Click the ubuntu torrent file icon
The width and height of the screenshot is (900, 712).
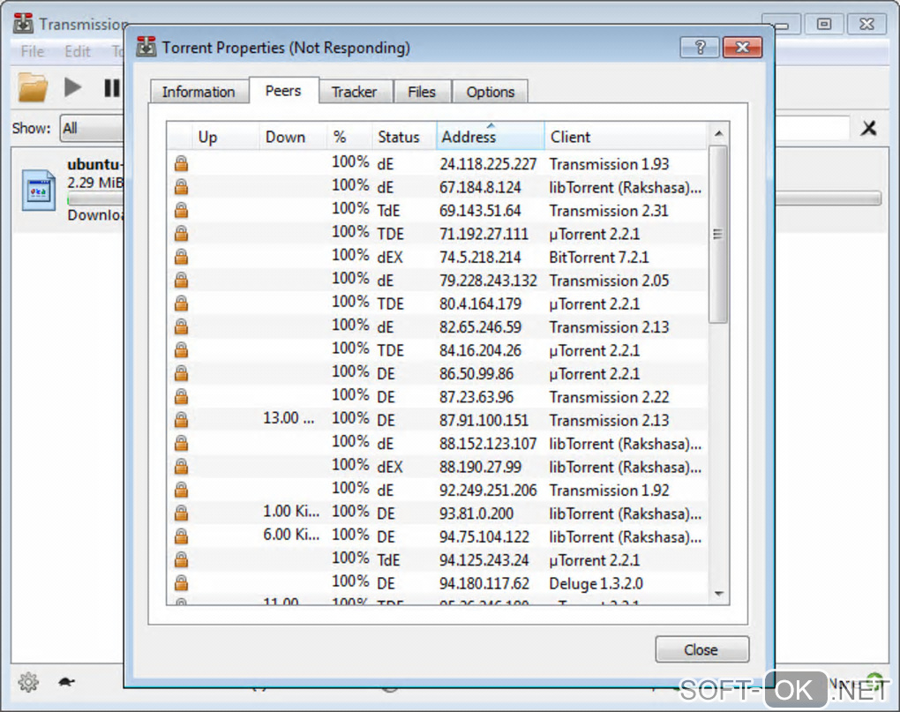[39, 191]
